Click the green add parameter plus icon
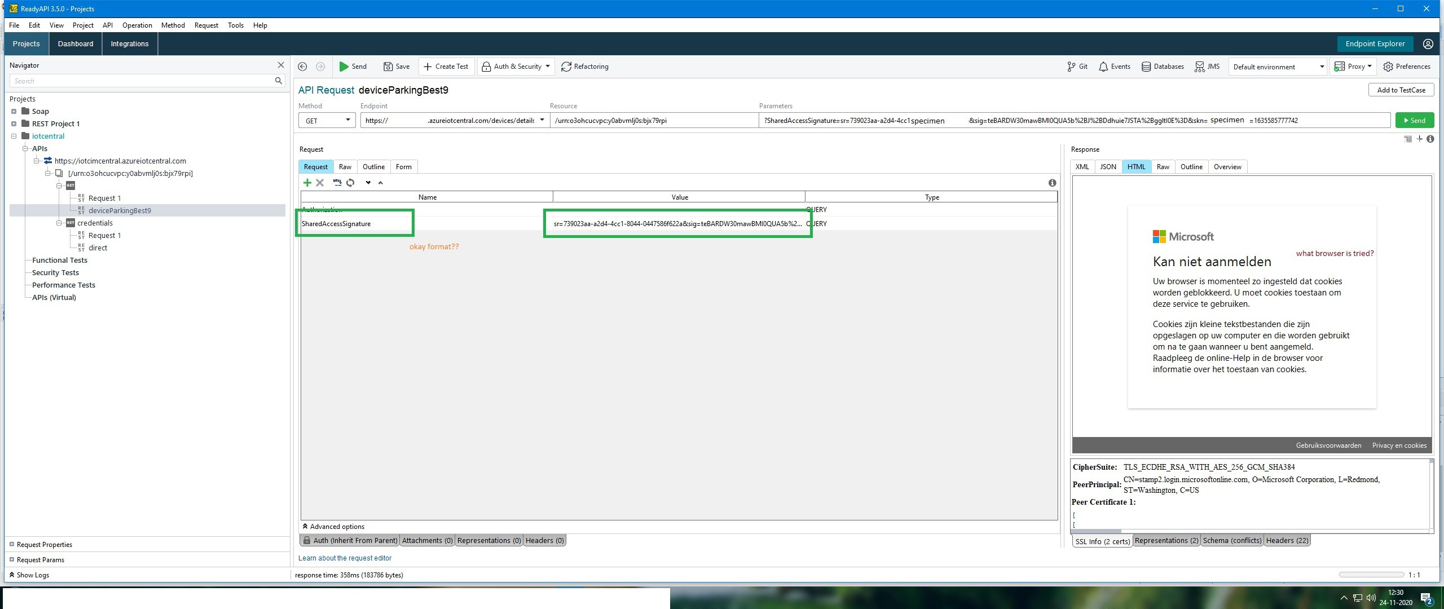This screenshot has width=1444, height=609. [x=307, y=183]
